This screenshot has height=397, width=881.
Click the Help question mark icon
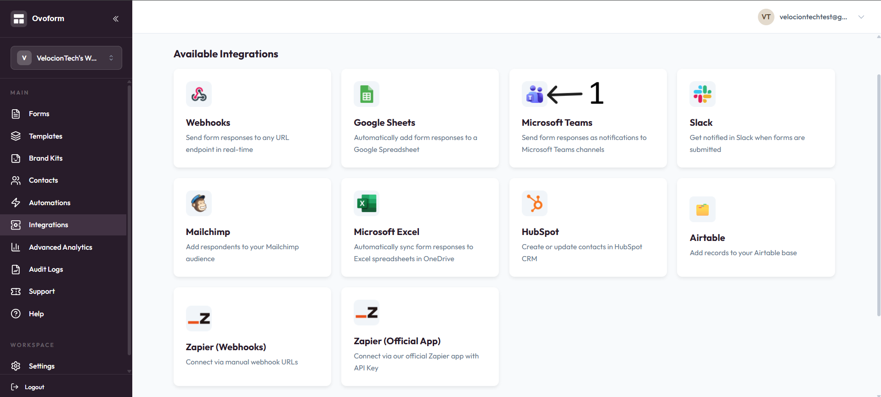coord(16,314)
